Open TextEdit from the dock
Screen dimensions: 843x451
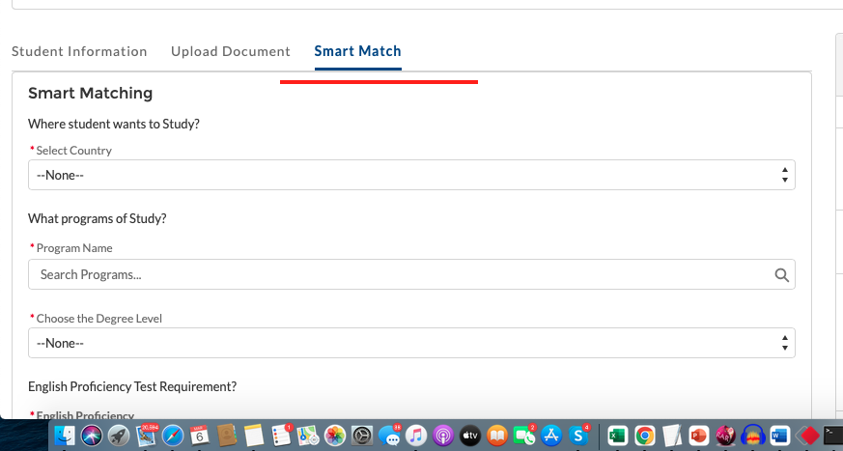pos(672,436)
